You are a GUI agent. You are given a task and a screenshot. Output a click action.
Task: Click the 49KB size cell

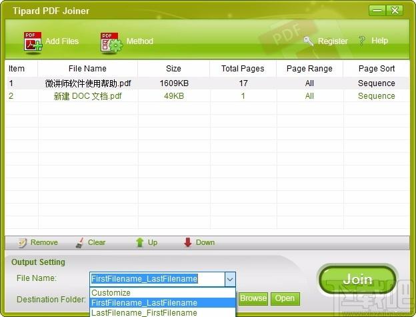pos(174,96)
